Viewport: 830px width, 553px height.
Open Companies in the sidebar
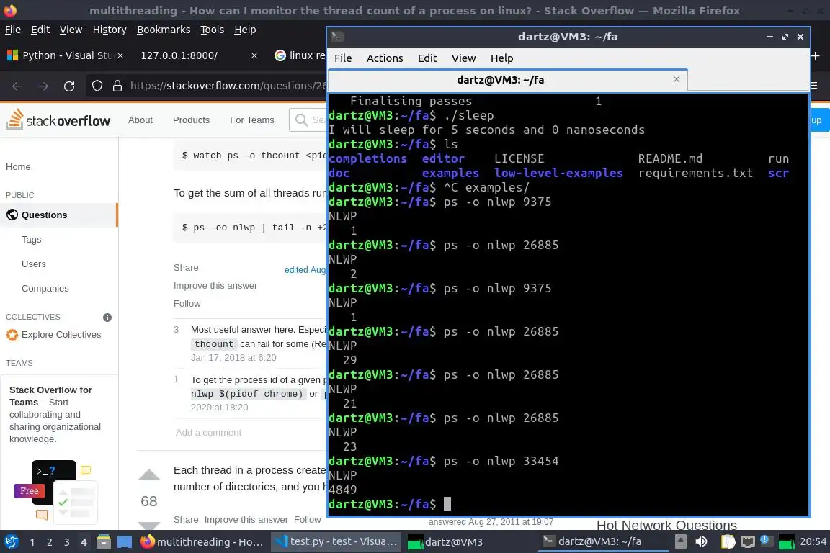pos(45,289)
